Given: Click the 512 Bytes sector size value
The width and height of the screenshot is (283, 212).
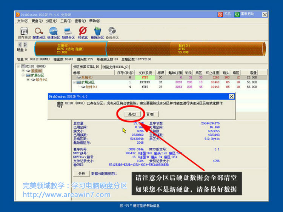Looking at the screenshot, I should (x=212, y=139).
